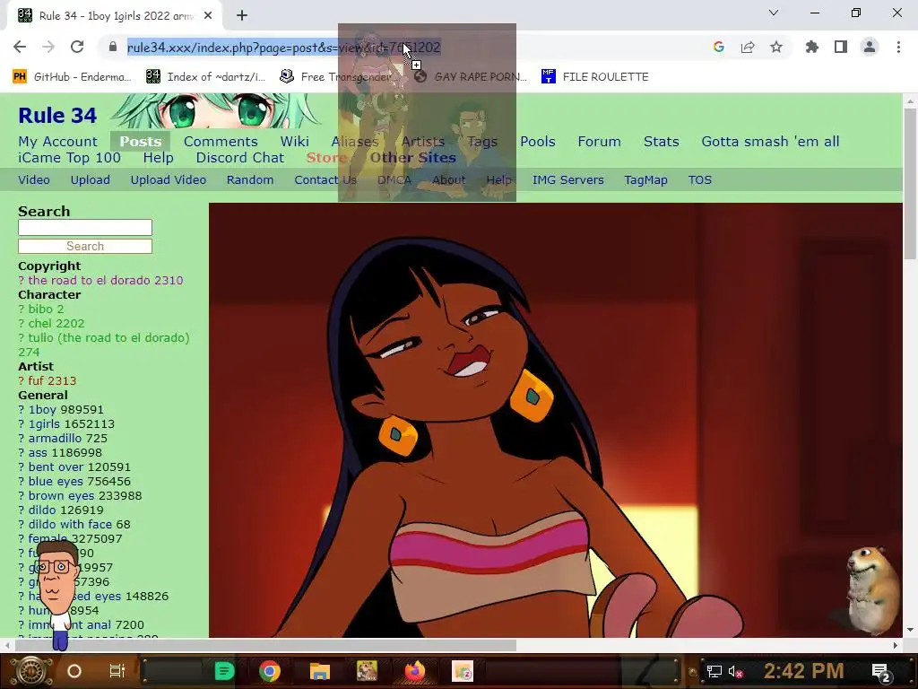Open the fuf artist tag

pyautogui.click(x=36, y=380)
